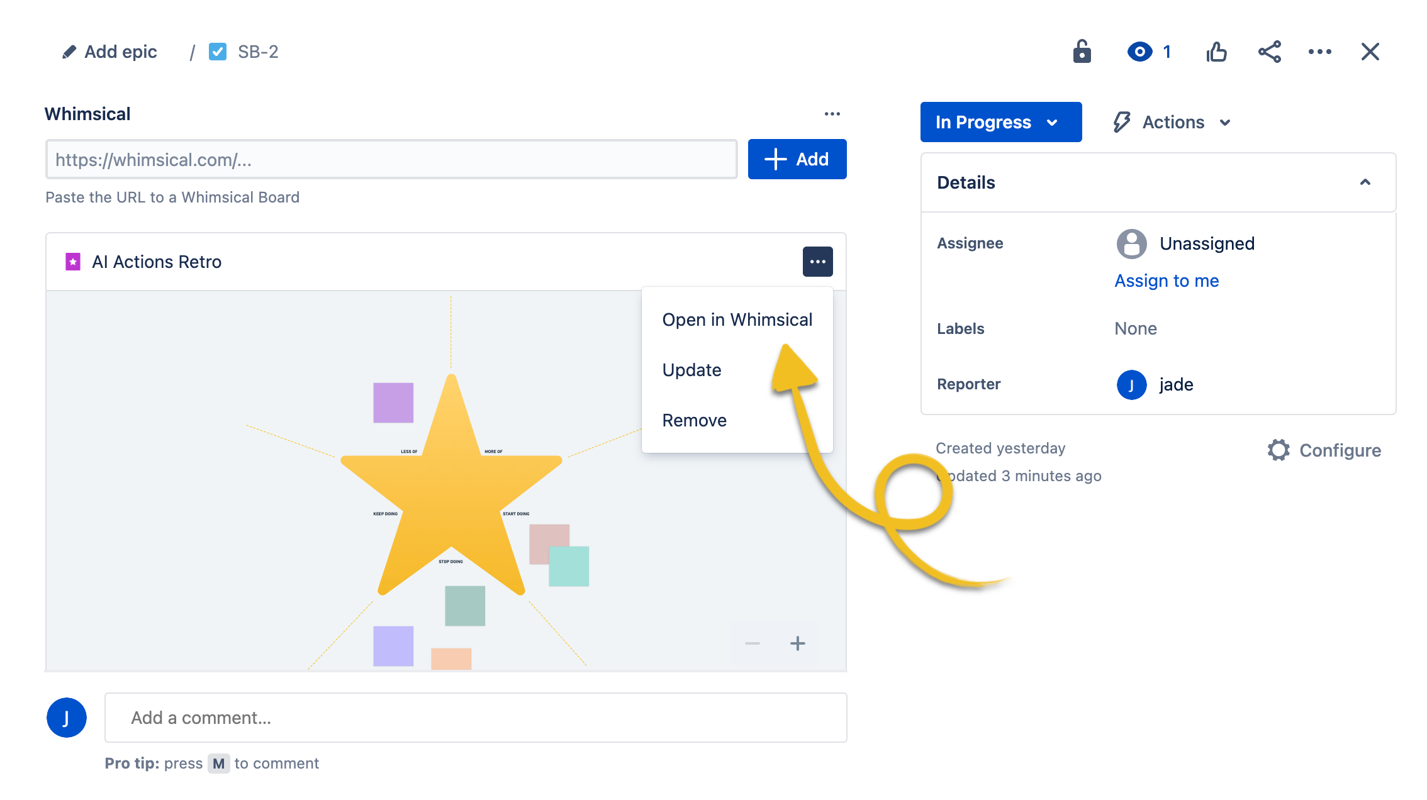Click the zoom-in plus on the board preview

pyautogui.click(x=797, y=643)
